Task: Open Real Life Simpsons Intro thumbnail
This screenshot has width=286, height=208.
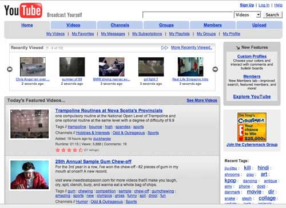Action: pos(190,66)
